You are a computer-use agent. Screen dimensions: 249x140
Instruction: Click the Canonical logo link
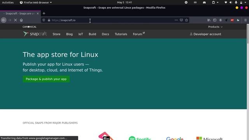(30, 27)
